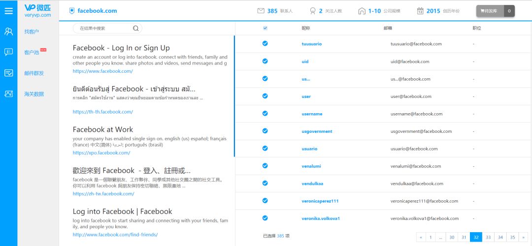Click the active page 32 button
The width and height of the screenshot is (532, 246).
476,237
